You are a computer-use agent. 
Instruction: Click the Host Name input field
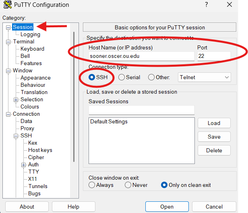(141, 56)
